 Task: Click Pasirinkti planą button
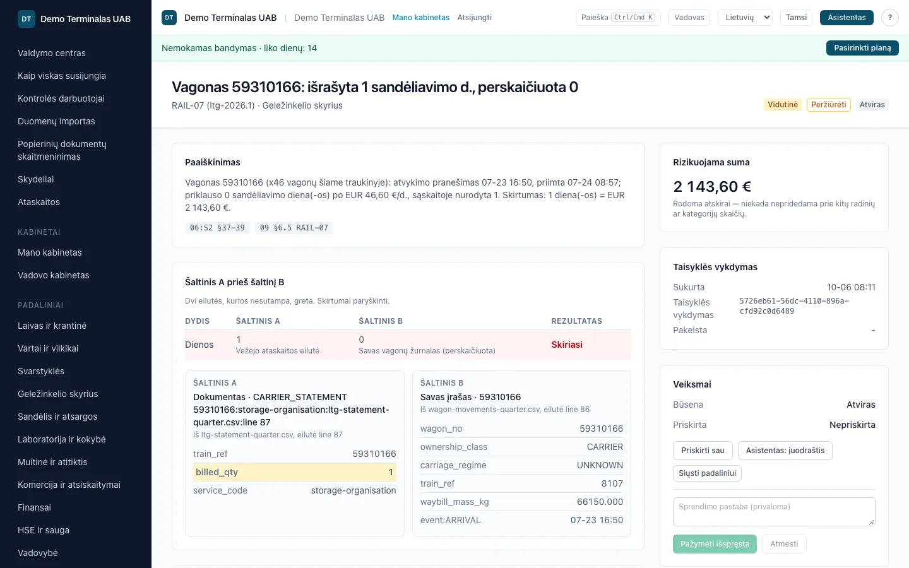click(862, 48)
